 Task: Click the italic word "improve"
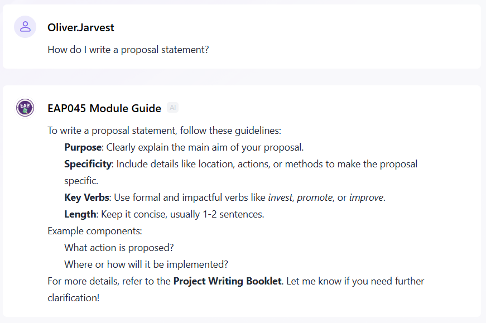click(366, 198)
